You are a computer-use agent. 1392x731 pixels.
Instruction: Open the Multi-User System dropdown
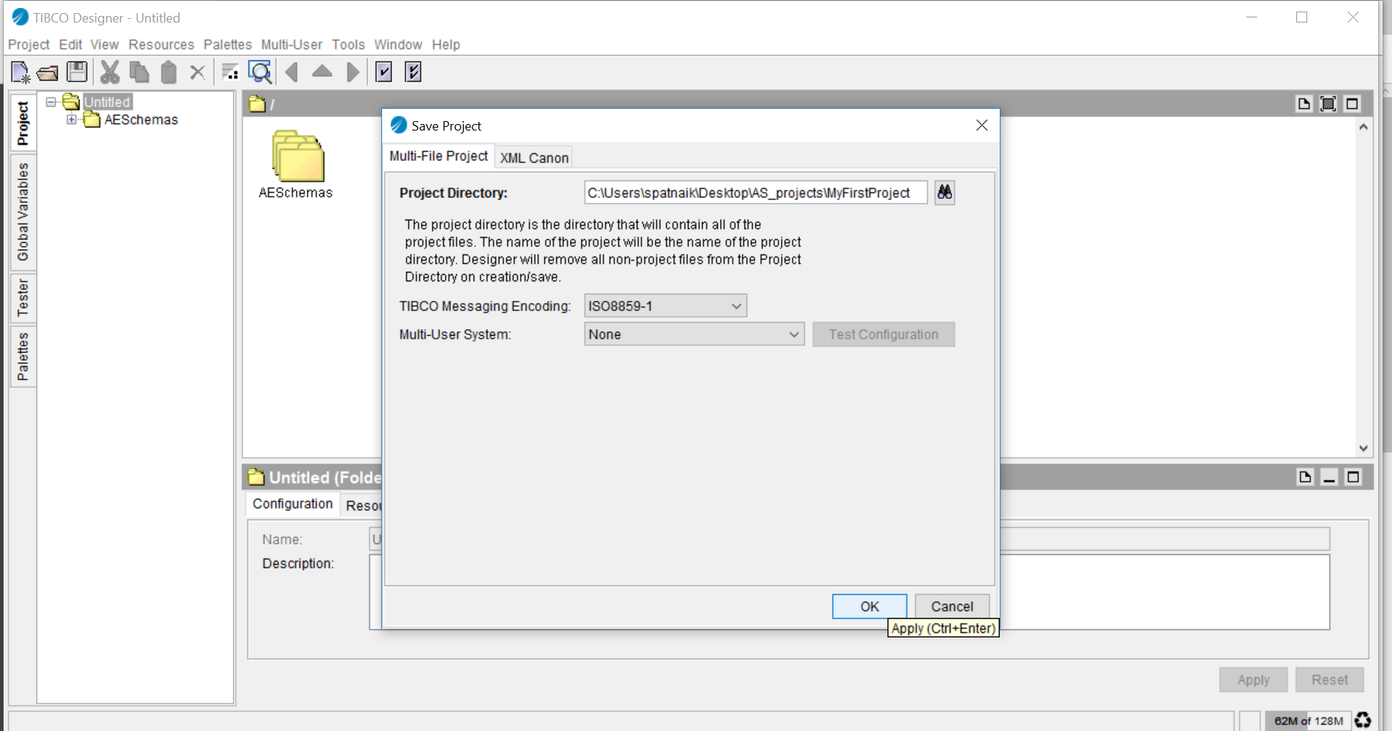(x=695, y=334)
